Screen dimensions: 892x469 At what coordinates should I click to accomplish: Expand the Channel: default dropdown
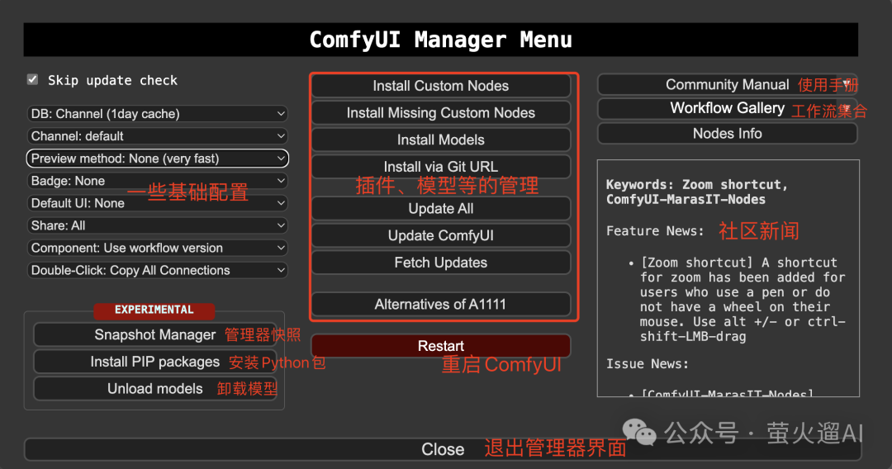tap(157, 136)
